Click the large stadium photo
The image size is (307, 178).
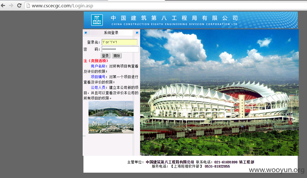(220, 93)
